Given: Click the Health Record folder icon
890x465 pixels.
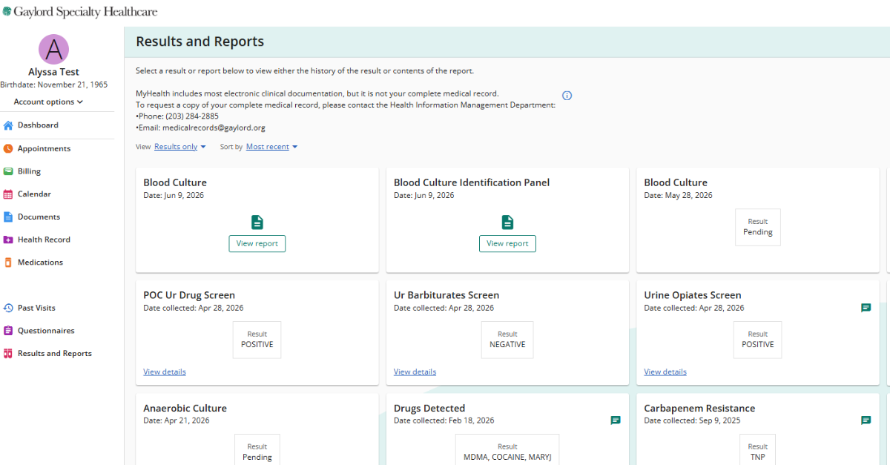Looking at the screenshot, I should point(8,240).
